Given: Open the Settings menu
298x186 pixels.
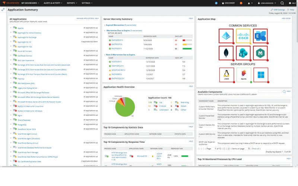Looking at the screenshot, I should pos(87,3).
